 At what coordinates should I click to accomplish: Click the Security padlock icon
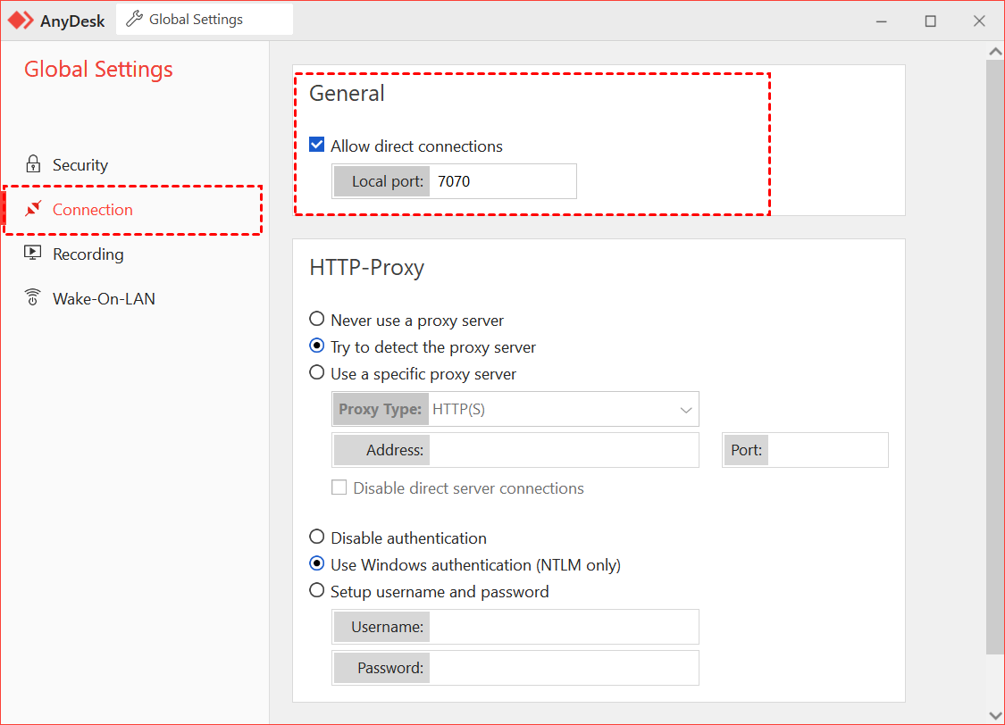(33, 164)
